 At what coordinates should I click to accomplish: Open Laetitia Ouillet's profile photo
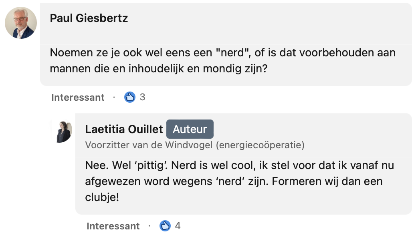[x=64, y=132]
